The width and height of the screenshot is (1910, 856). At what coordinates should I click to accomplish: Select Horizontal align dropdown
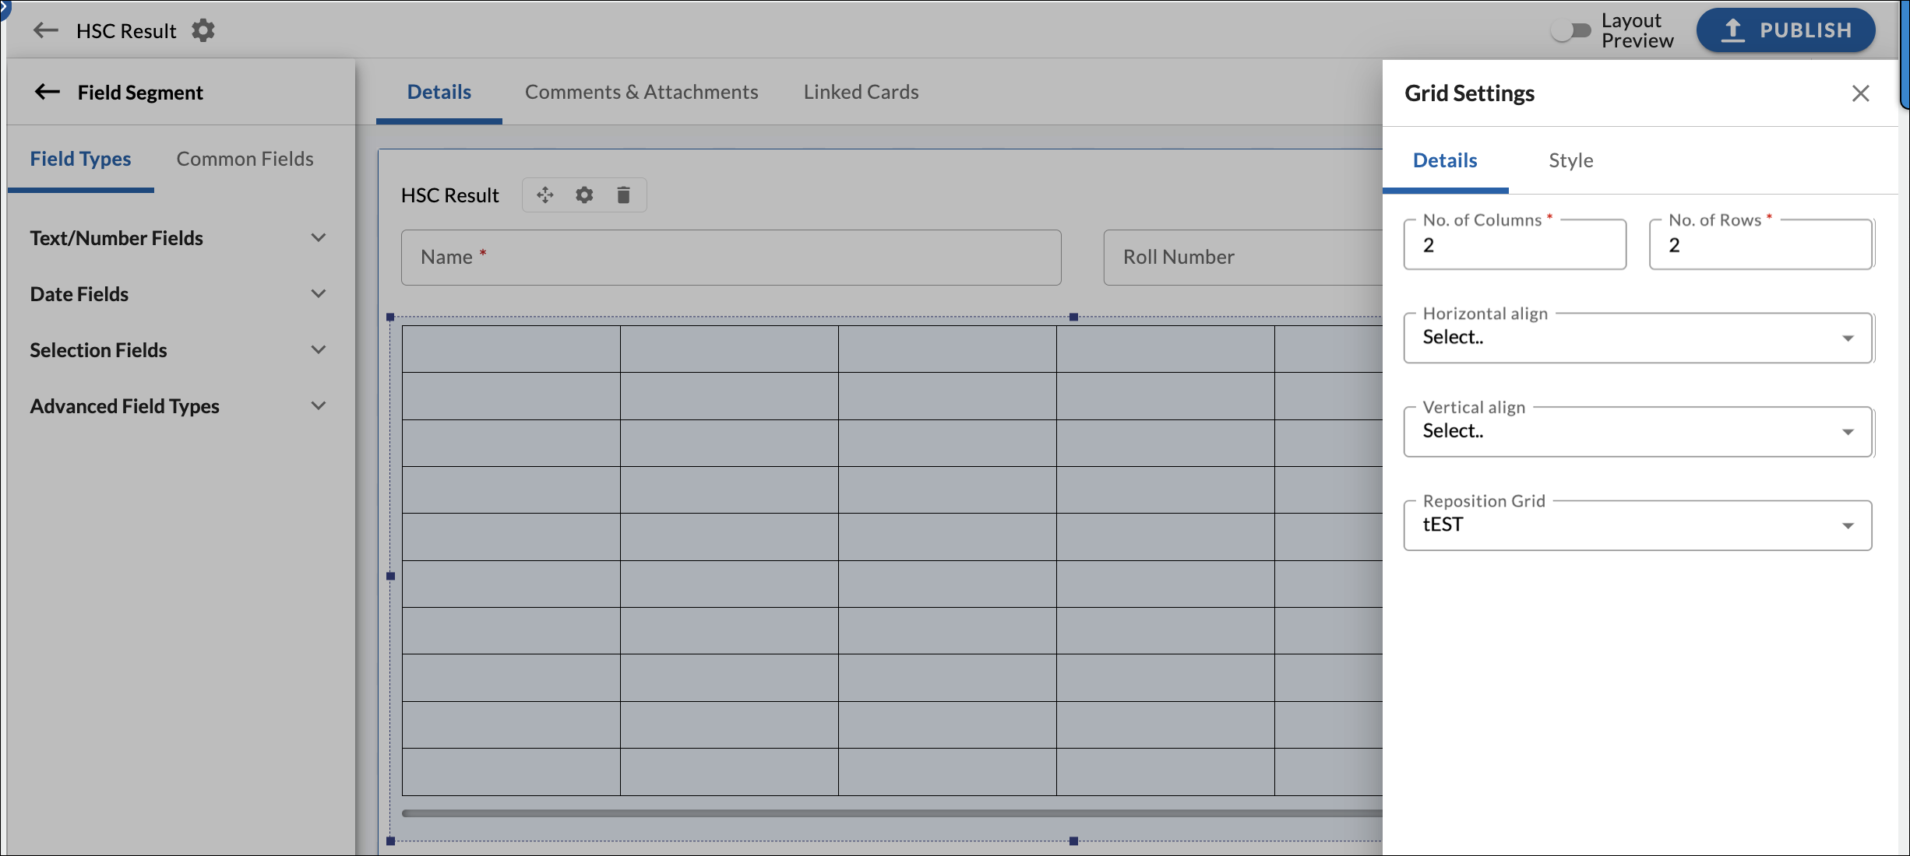click(1637, 337)
